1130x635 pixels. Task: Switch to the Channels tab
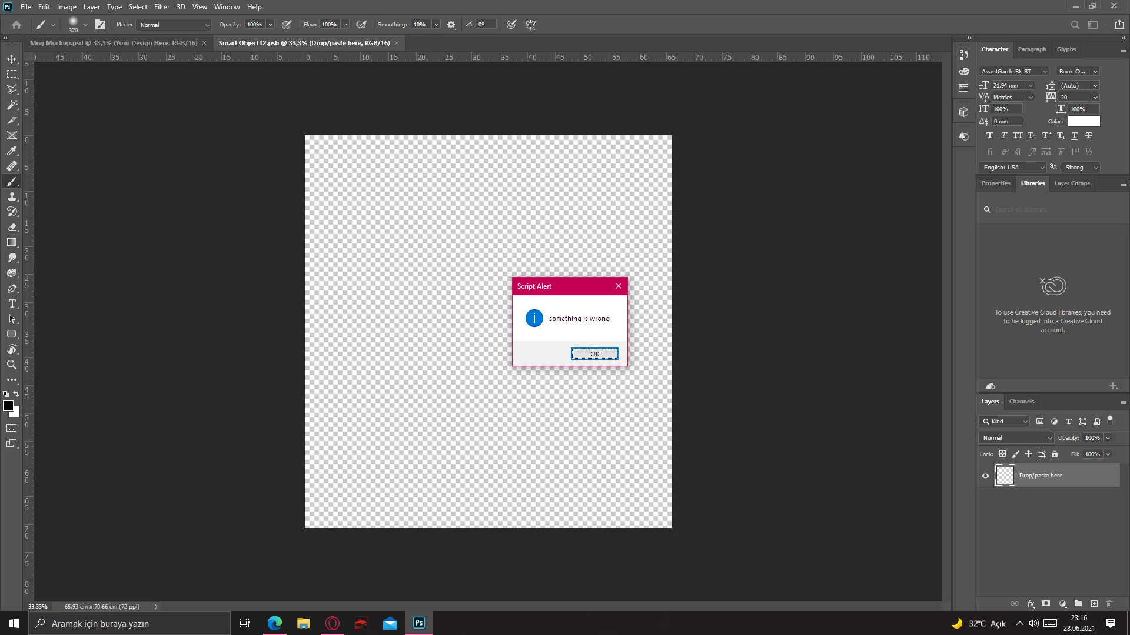(x=1021, y=402)
